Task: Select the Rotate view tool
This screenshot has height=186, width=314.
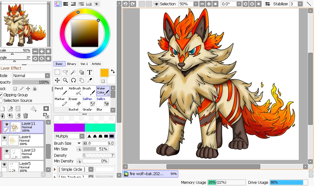Action: (73, 80)
